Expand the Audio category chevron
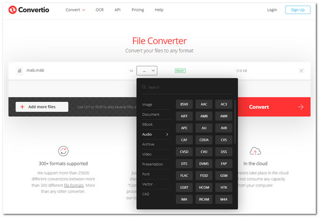This screenshot has height=217, width=319. 167,134
